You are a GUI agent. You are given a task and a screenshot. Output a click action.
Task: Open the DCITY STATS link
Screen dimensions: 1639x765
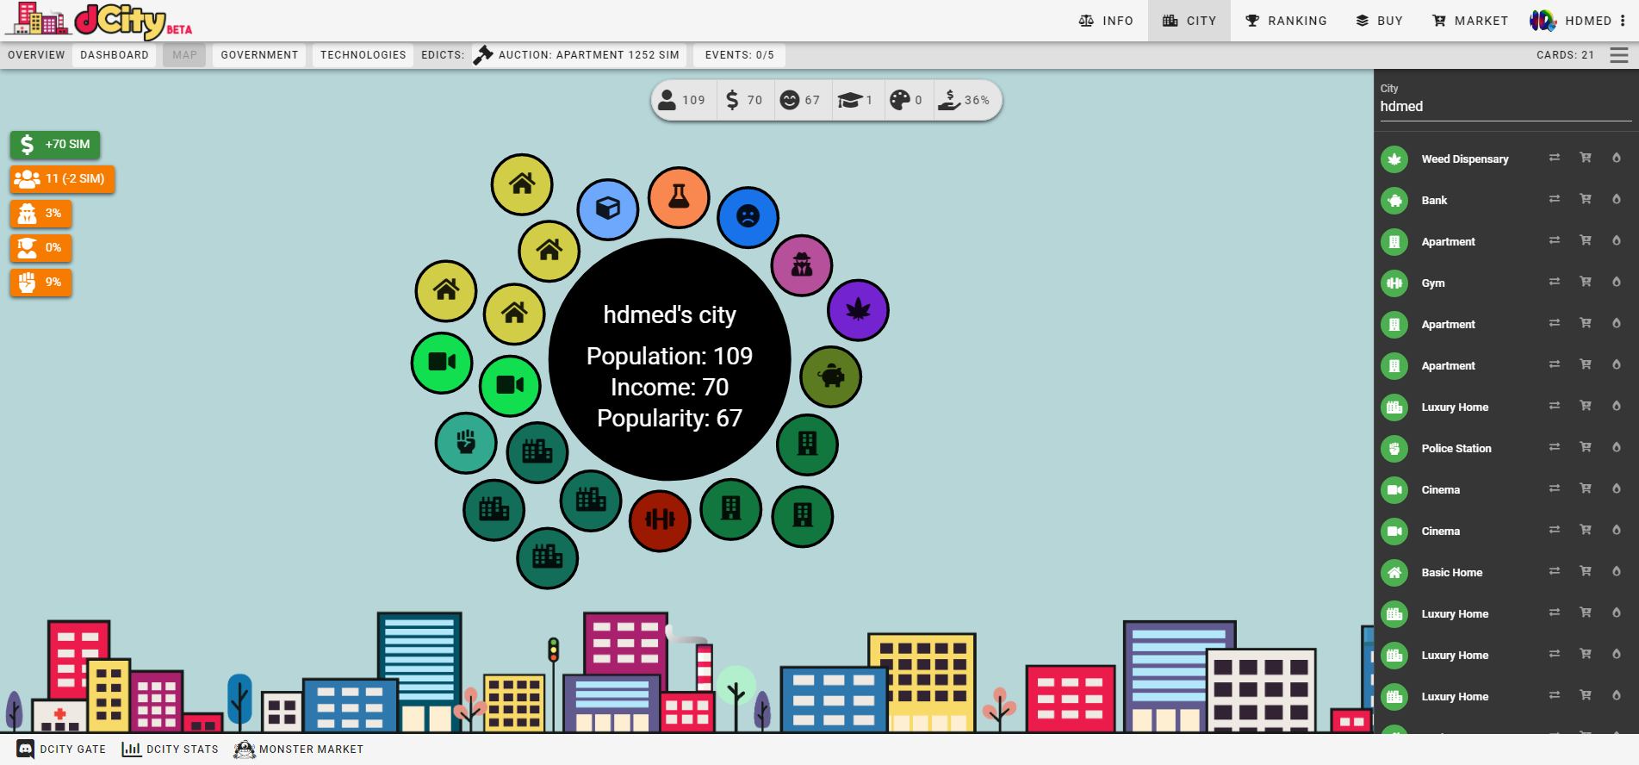coord(171,749)
